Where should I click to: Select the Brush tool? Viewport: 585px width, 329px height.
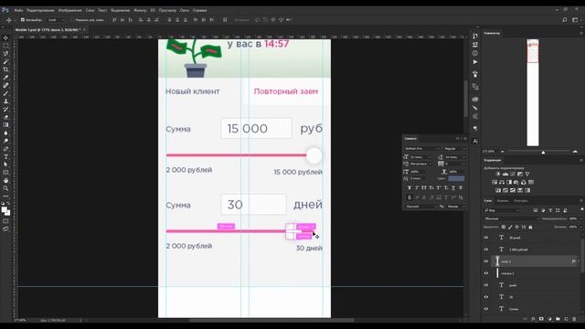(x=5, y=93)
